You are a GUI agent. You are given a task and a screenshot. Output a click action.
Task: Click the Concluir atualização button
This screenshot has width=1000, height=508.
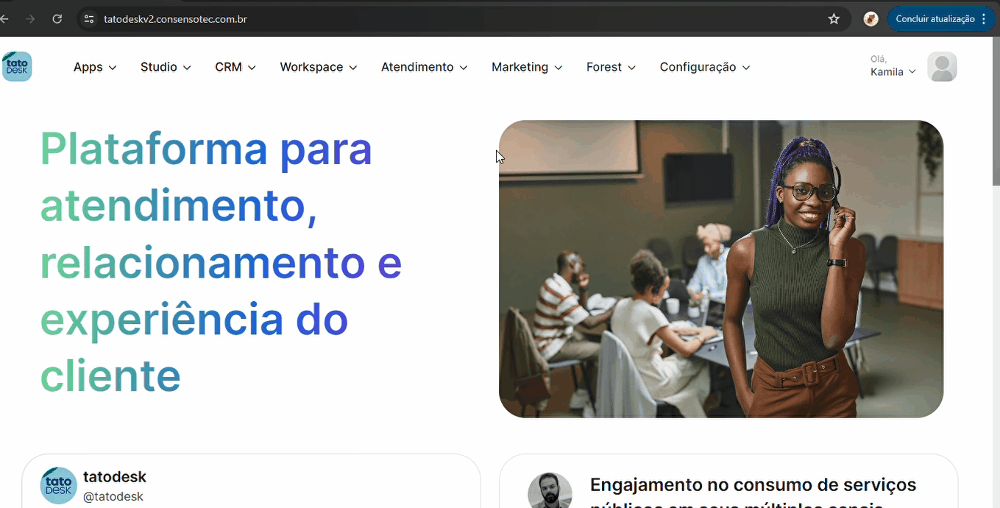tap(941, 19)
